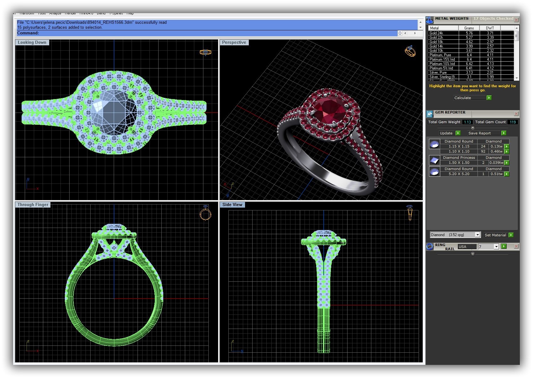Viewport: 533px width, 378px height.
Task: Select the Perspective viewport tab label
Action: pyautogui.click(x=234, y=43)
